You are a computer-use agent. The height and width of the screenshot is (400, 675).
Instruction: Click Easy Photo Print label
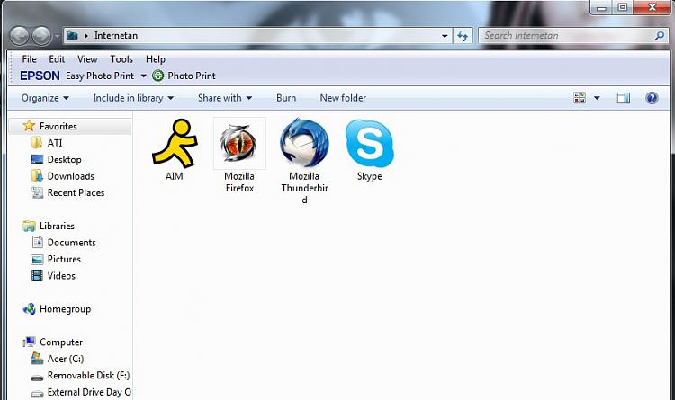[x=100, y=76]
